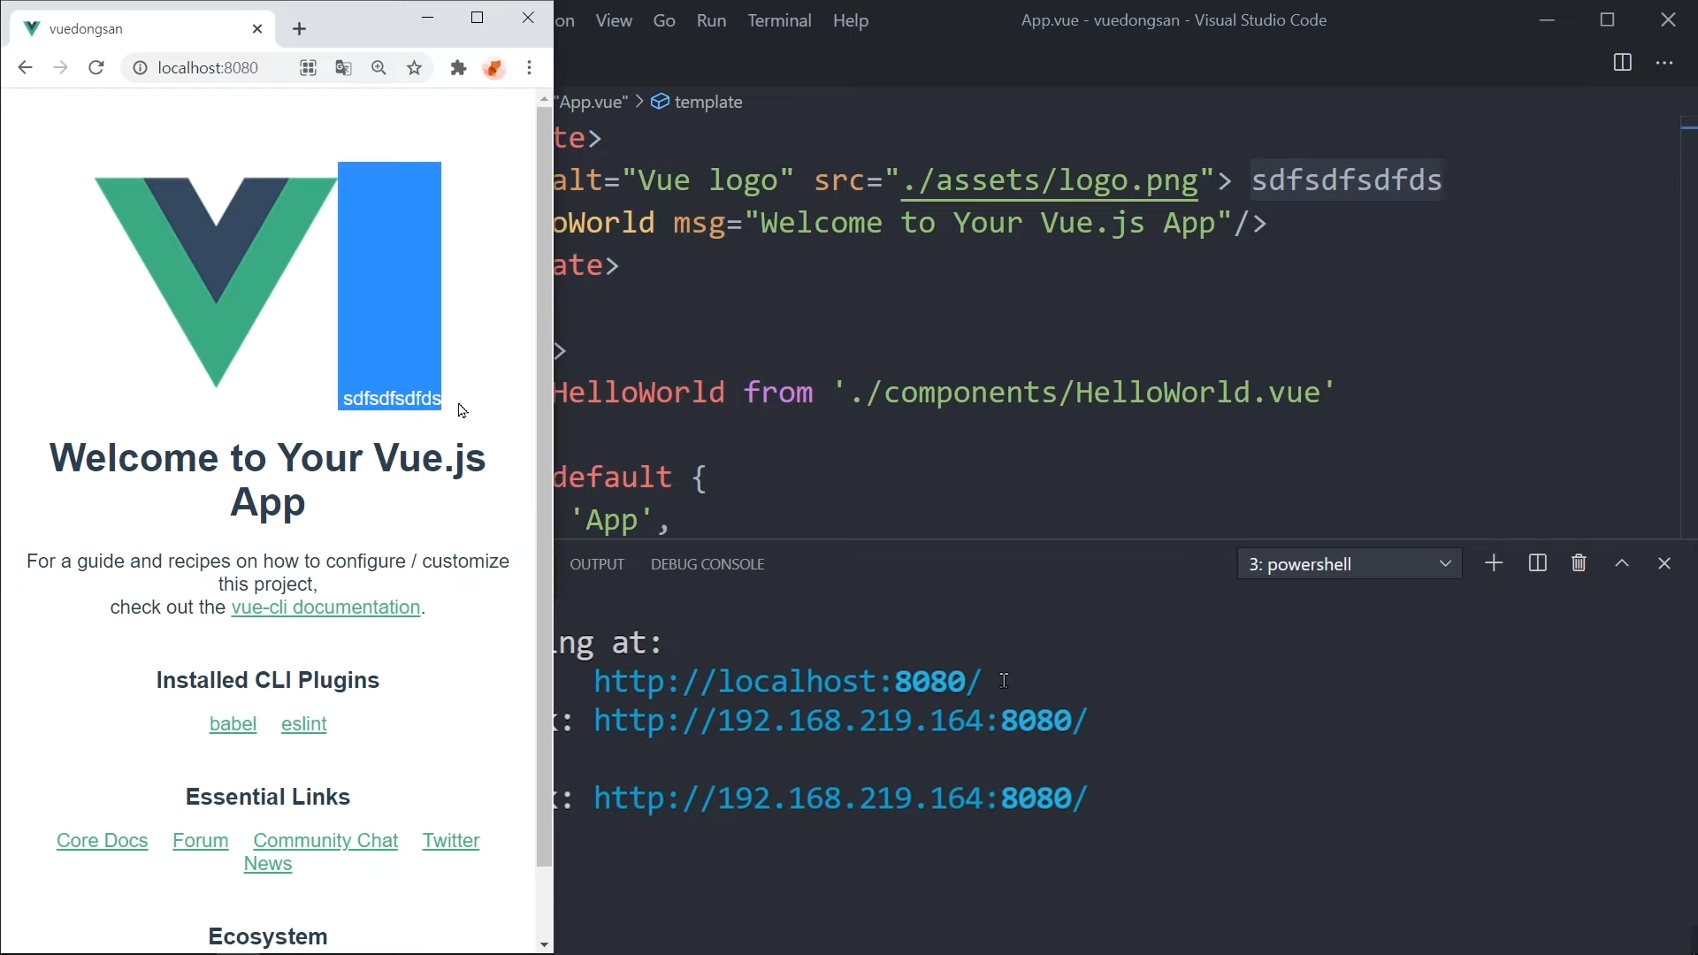Open the browser extensions puzzle icon
1698x955 pixels.
click(458, 68)
